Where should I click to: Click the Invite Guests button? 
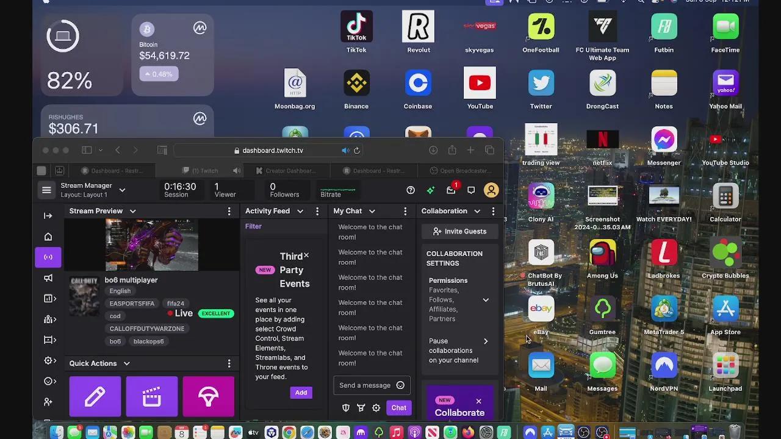point(459,232)
